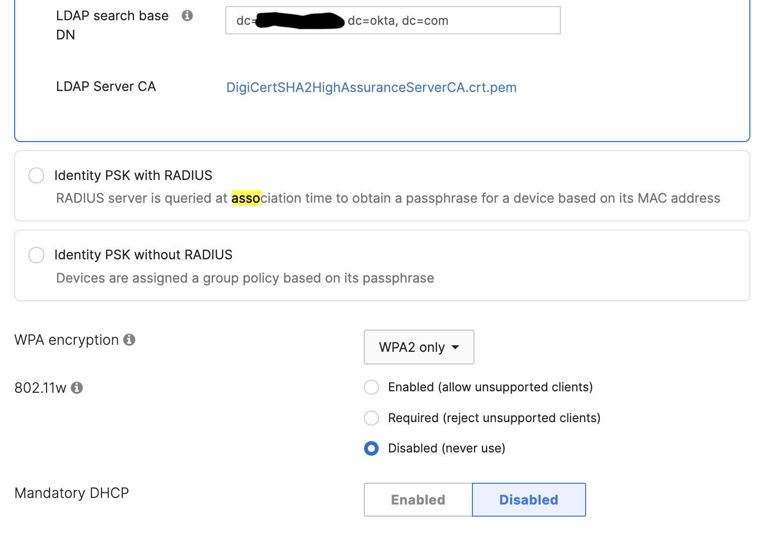765x550 pixels.
Task: Open the WPA2 only encryption dropdown
Action: tap(418, 347)
